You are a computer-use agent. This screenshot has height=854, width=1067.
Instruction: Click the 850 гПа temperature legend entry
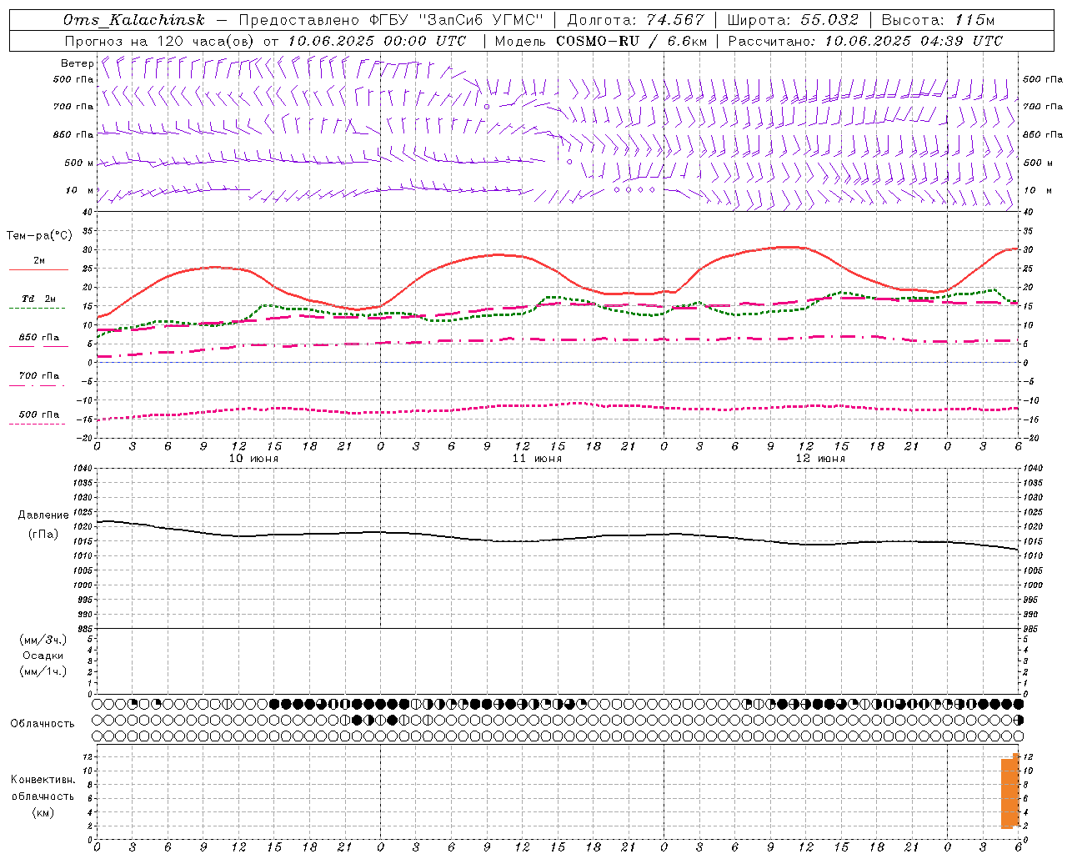[x=39, y=338]
